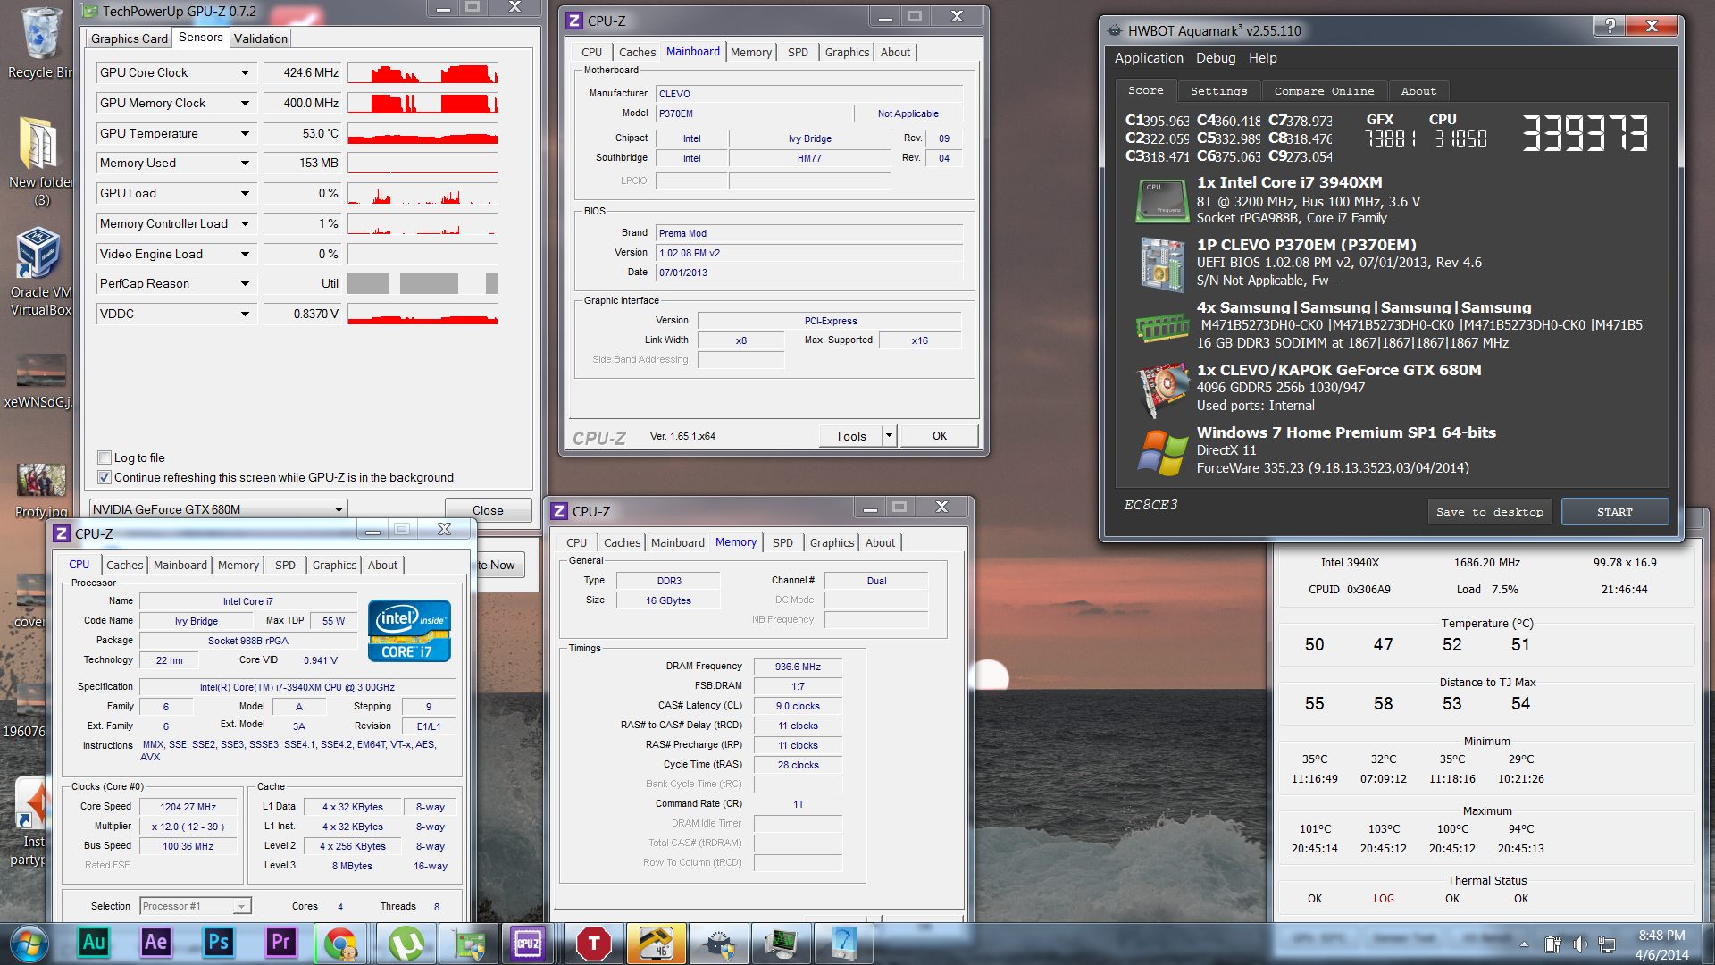Screen dimensions: 1715x965
Task: Uncheck Continue refreshing in background checkbox
Action: pos(105,477)
